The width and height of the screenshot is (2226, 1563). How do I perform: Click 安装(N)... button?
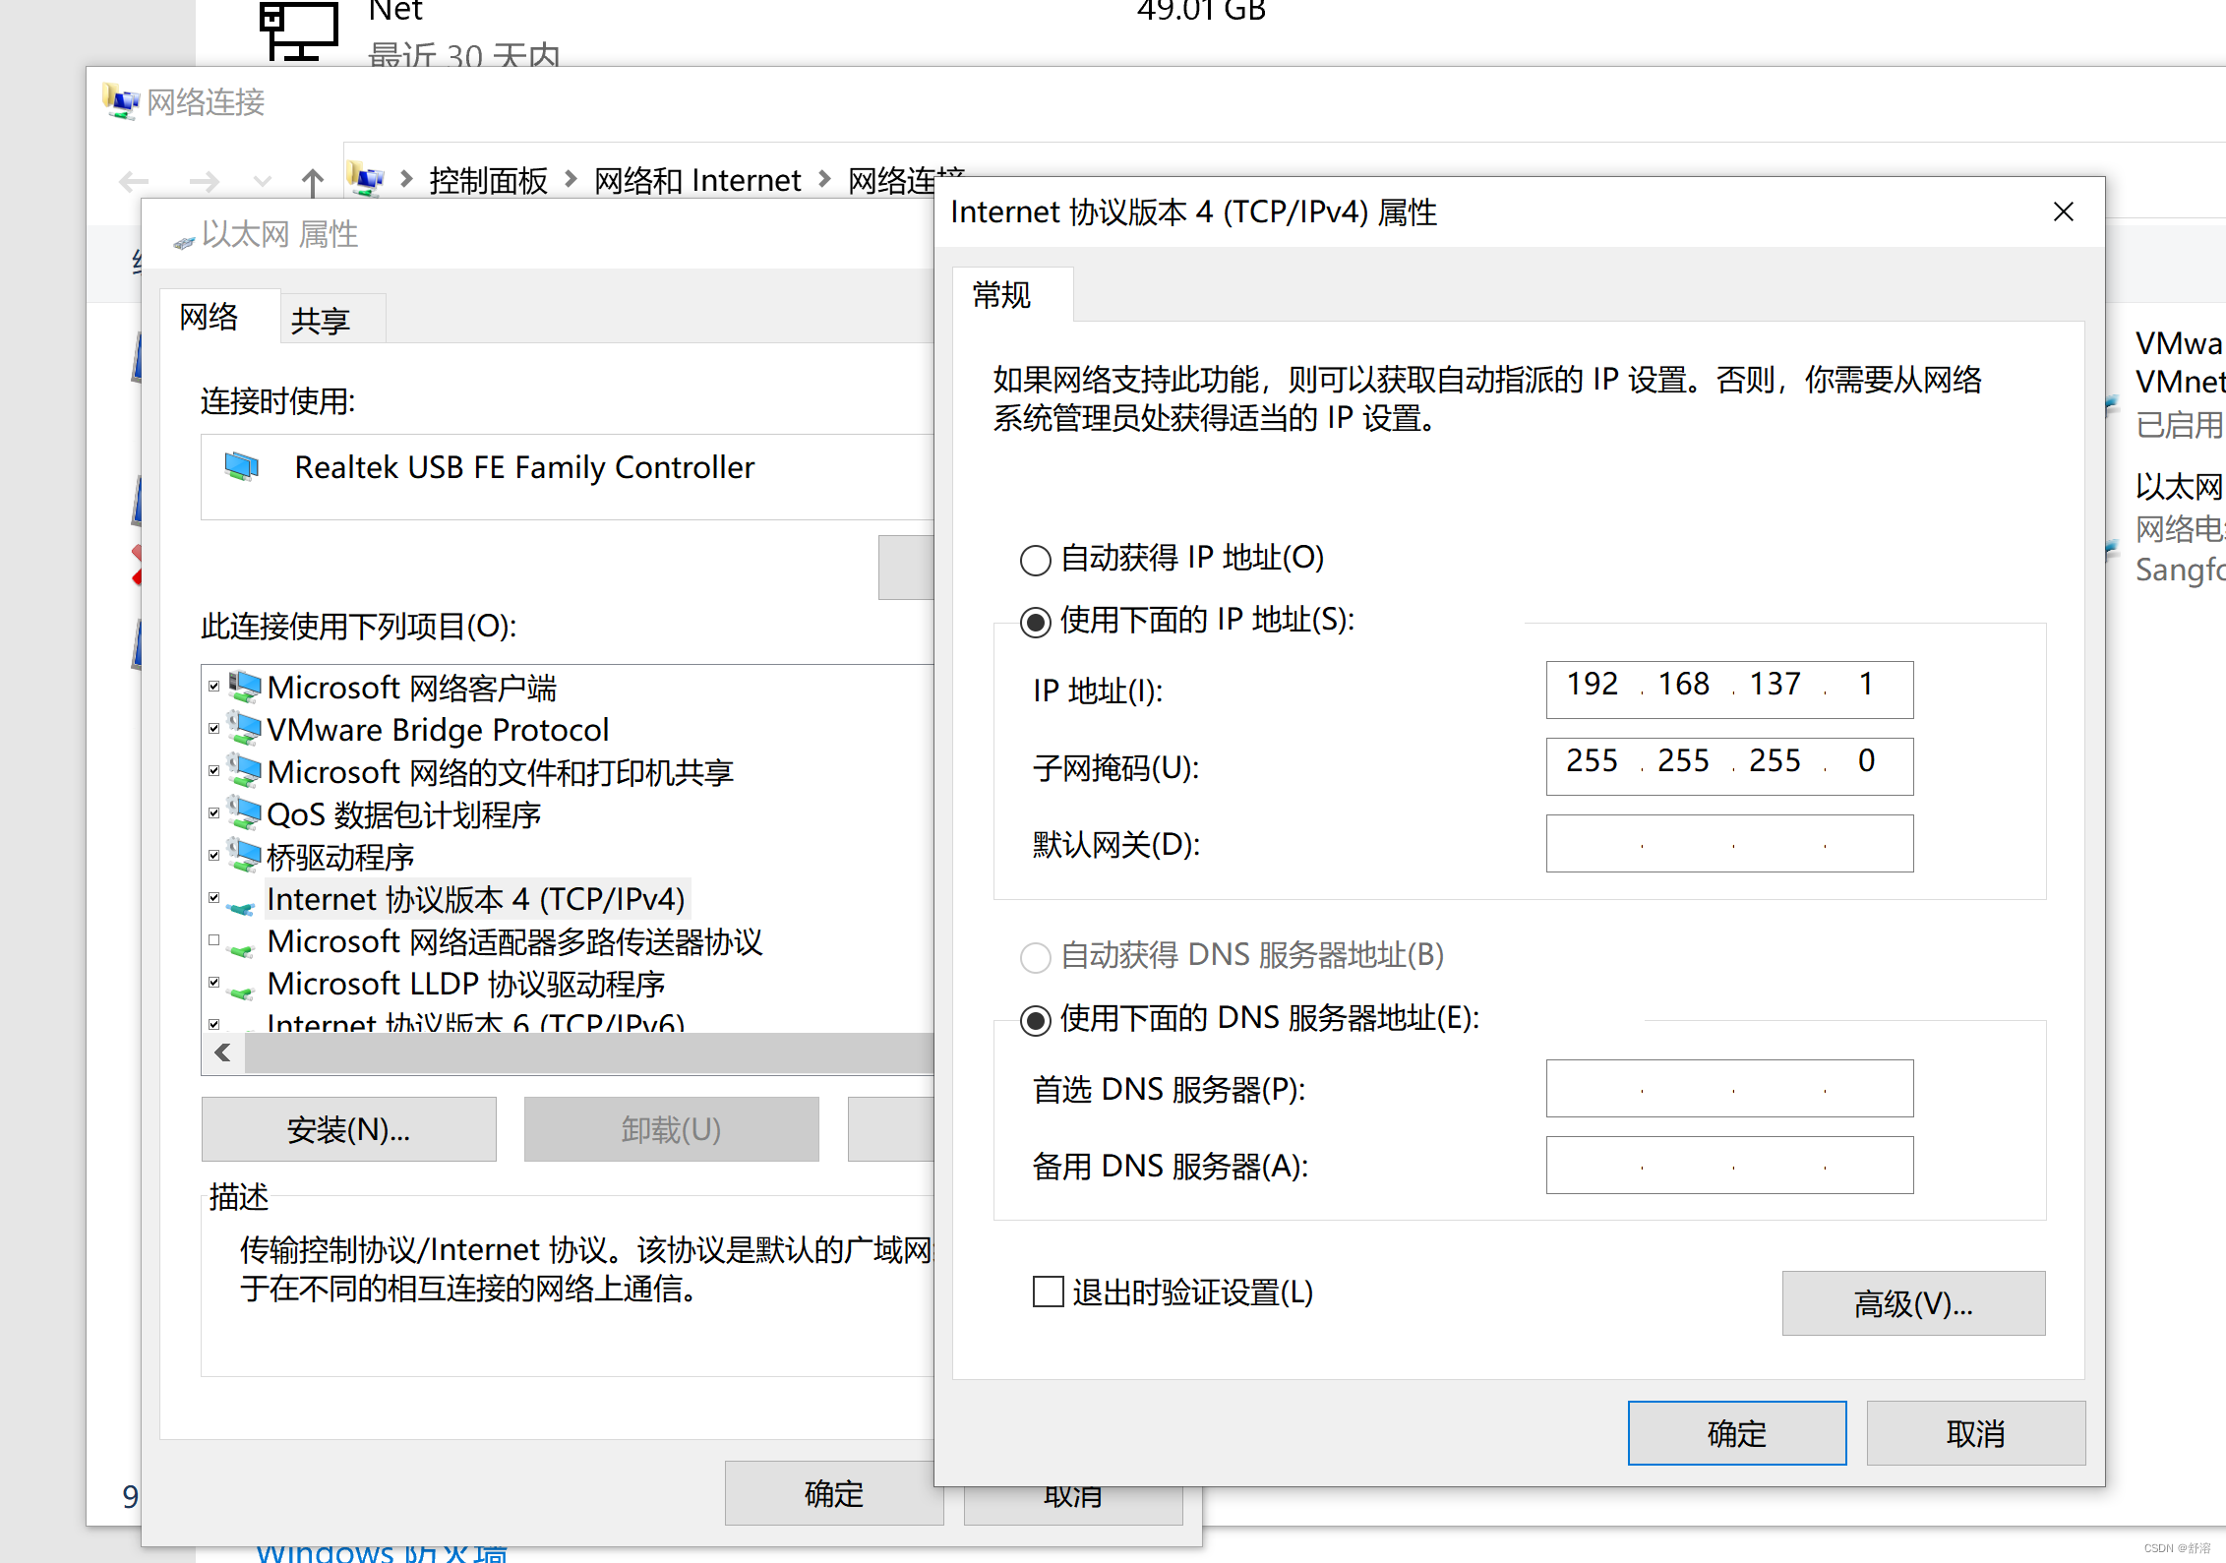click(x=348, y=1129)
